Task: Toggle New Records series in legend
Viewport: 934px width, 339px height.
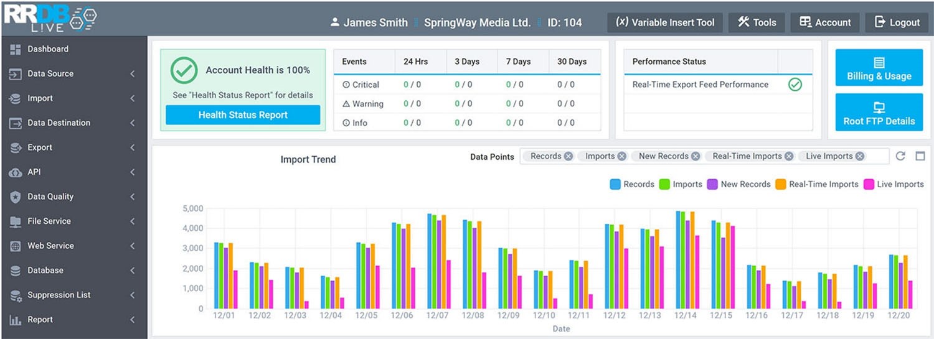Action: point(739,184)
